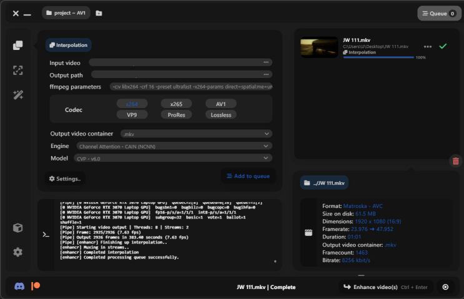The height and width of the screenshot is (299, 464).
Task: Expand the Engine dropdown showing CAIN (NCNN)
Action: pos(174,146)
